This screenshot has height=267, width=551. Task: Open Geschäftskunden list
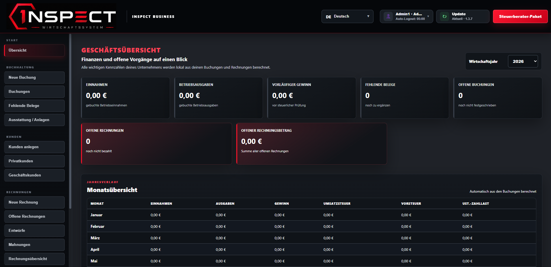(x=34, y=175)
